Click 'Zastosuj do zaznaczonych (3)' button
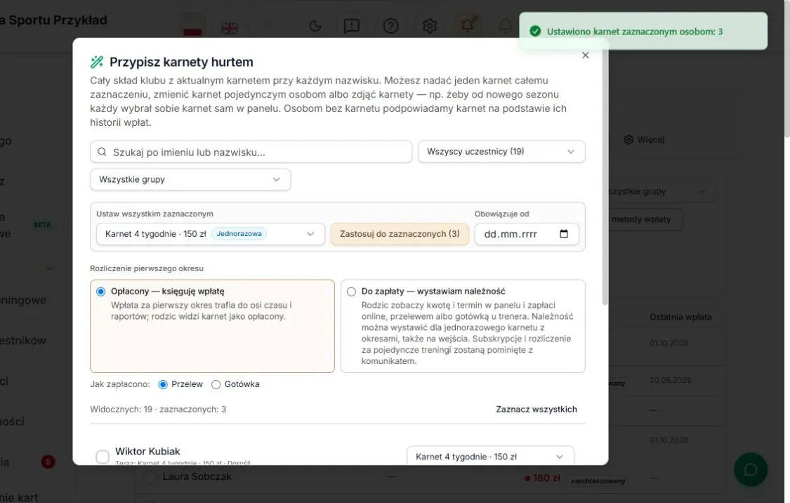This screenshot has height=503, width=790. tap(400, 234)
